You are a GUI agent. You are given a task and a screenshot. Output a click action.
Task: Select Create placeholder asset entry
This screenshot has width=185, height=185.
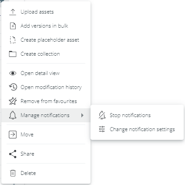coord(46,40)
